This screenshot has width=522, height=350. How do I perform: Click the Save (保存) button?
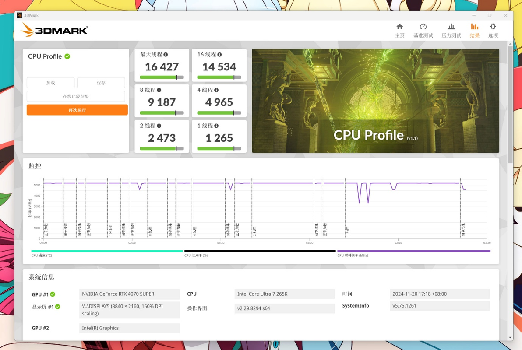pyautogui.click(x=101, y=83)
